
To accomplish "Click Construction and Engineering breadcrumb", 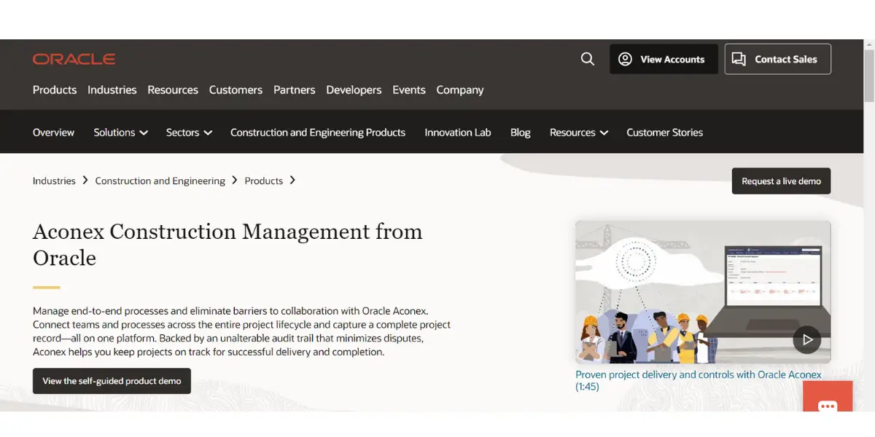I will [x=160, y=181].
